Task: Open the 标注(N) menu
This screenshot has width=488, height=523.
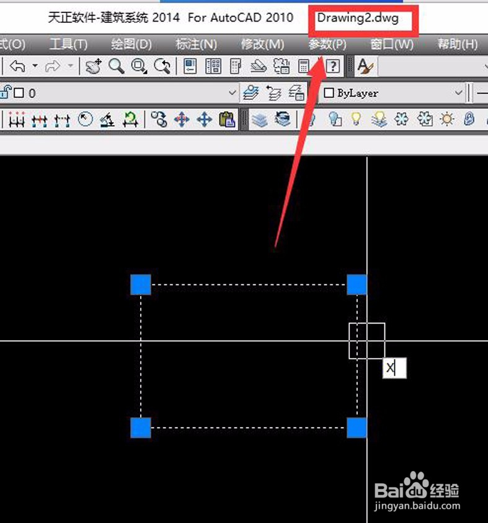Action: pos(197,44)
